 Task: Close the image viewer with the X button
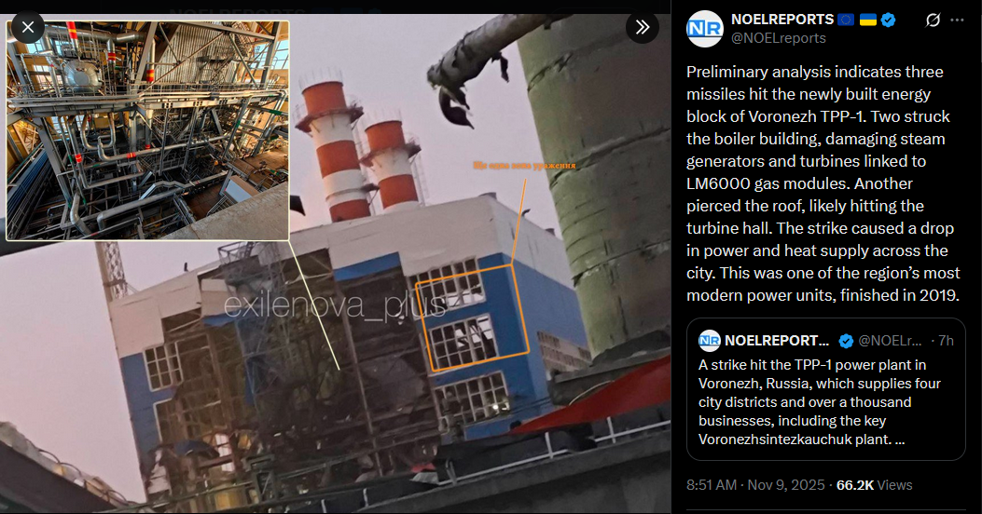click(x=28, y=28)
